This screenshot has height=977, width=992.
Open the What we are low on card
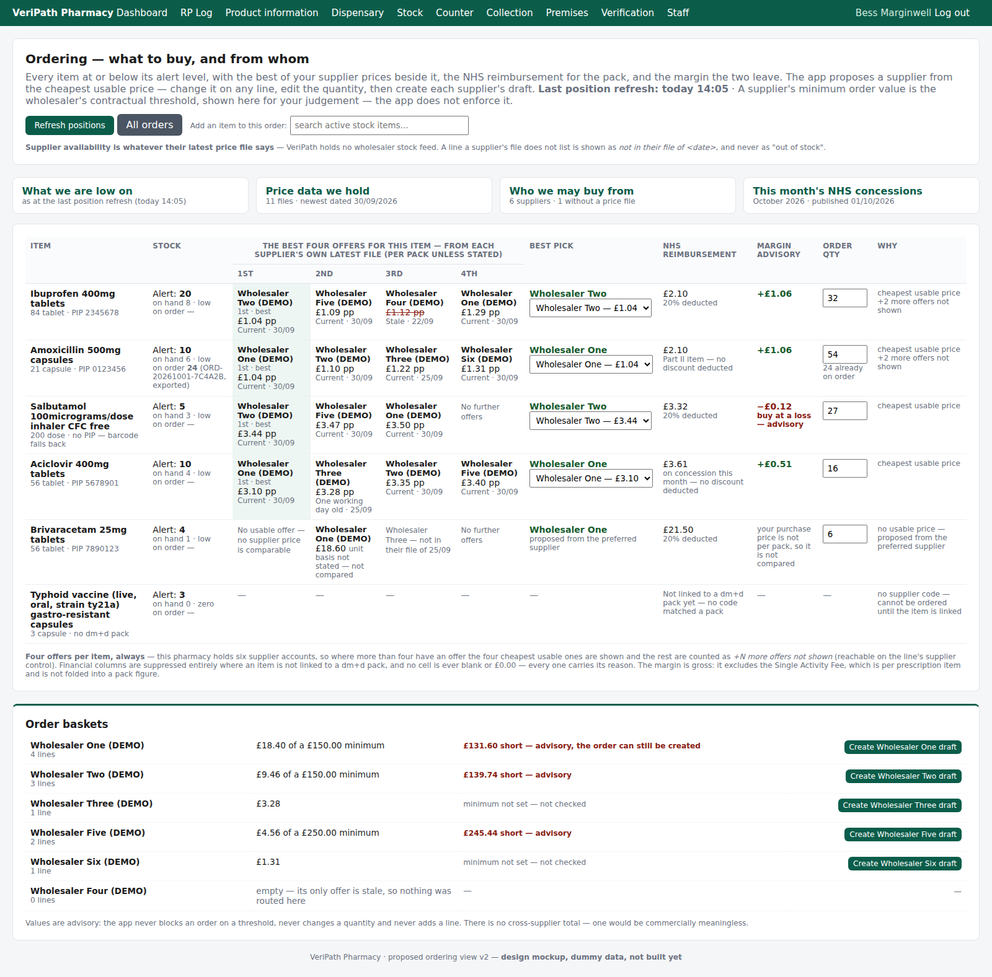(x=130, y=195)
